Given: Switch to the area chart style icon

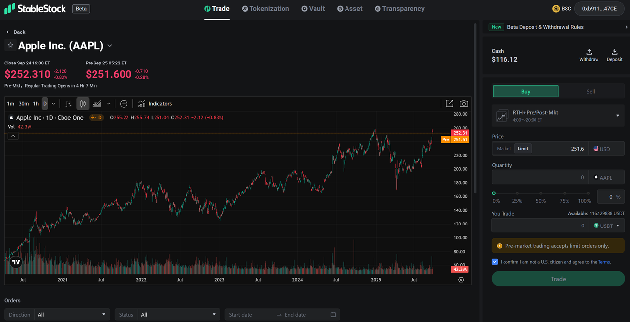Looking at the screenshot, I should coord(96,104).
